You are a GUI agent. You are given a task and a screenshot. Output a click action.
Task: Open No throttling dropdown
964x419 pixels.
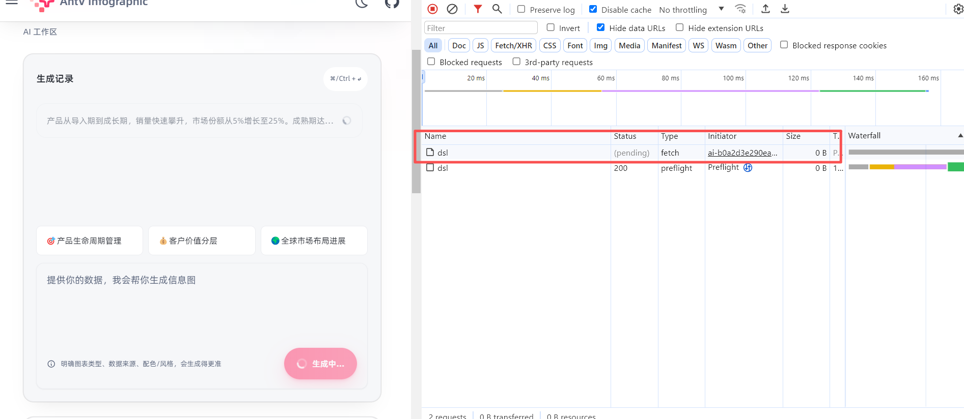click(692, 9)
